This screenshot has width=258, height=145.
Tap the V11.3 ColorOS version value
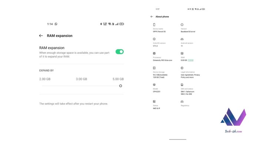tap(155, 46)
